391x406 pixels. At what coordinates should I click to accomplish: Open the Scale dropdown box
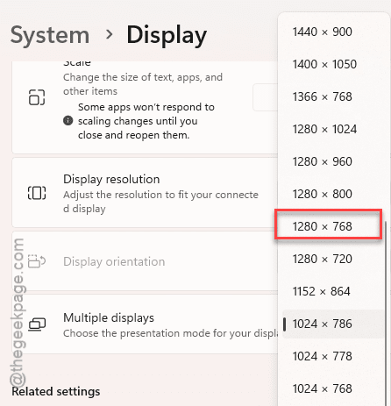(x=266, y=97)
